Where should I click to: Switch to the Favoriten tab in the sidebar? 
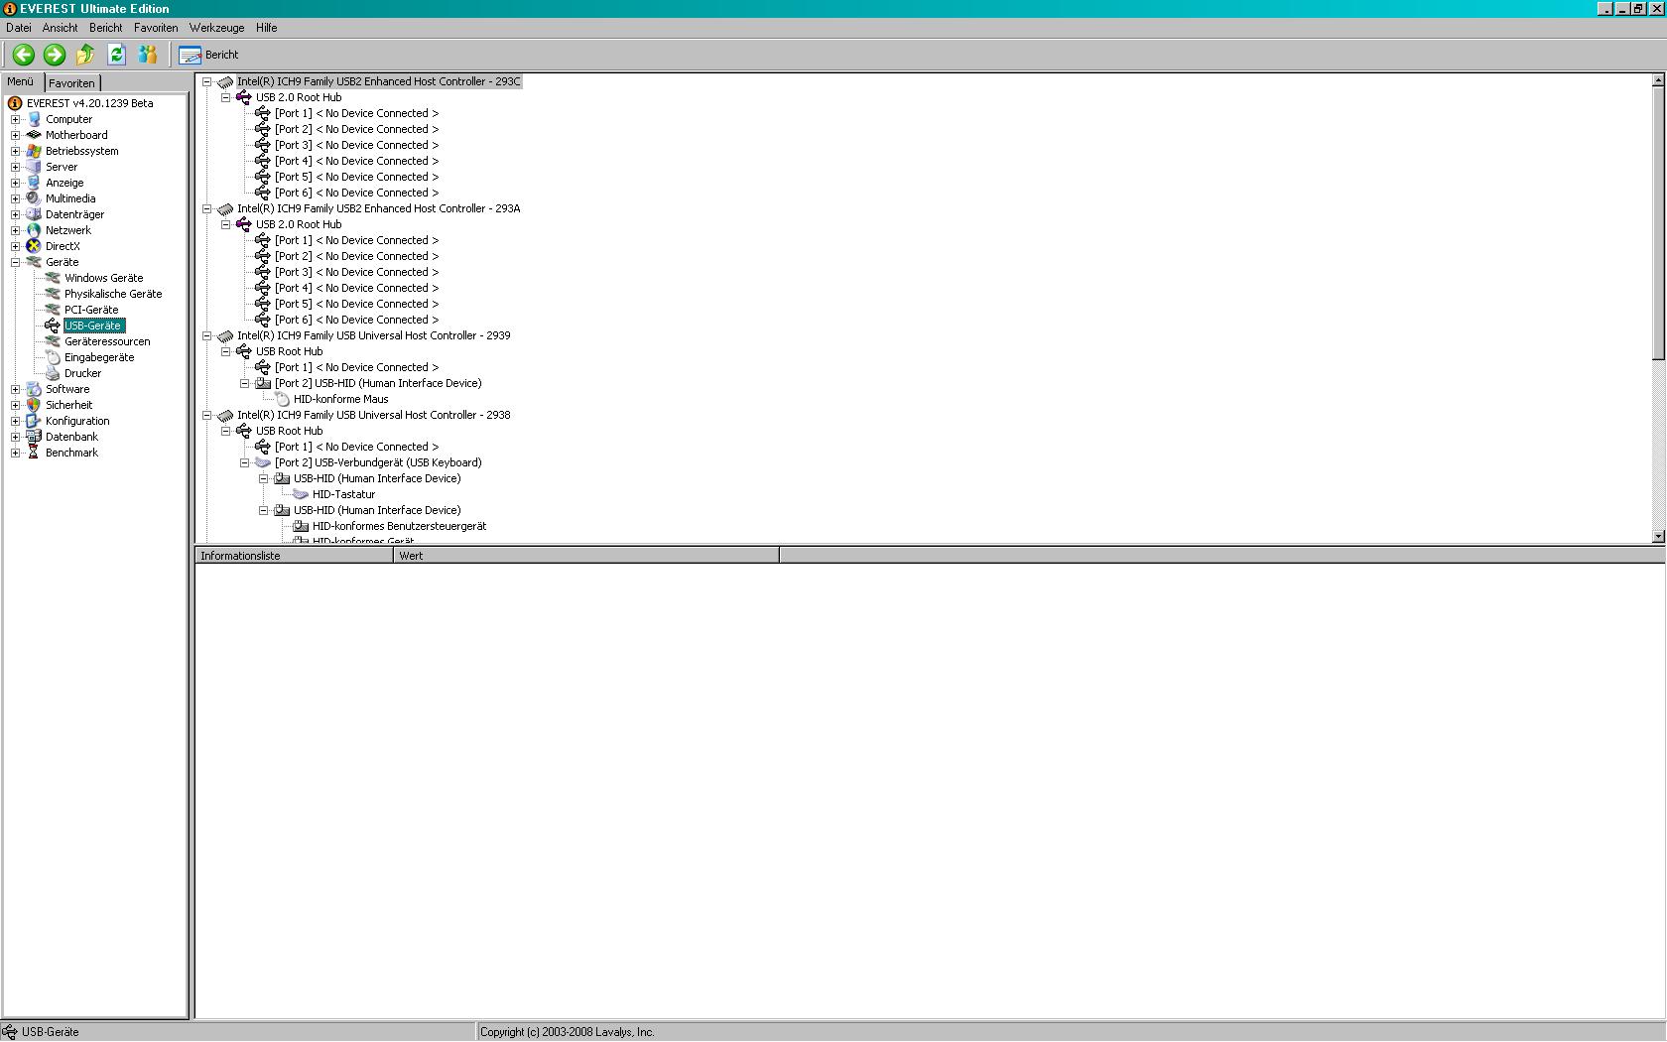coord(72,83)
